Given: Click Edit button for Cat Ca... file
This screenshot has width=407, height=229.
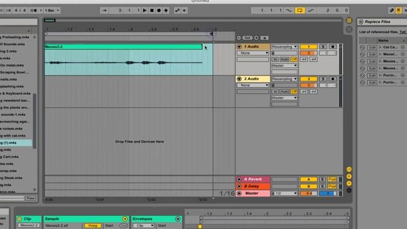Looking at the screenshot, I should tap(371, 47).
